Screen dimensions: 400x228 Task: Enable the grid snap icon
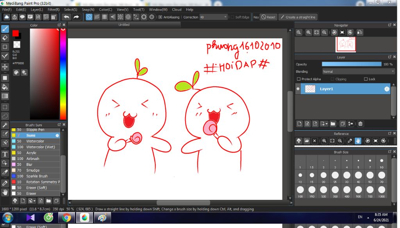tap(105, 17)
